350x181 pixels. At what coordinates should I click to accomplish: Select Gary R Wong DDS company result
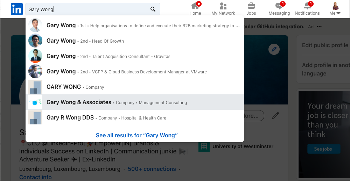[135, 117]
